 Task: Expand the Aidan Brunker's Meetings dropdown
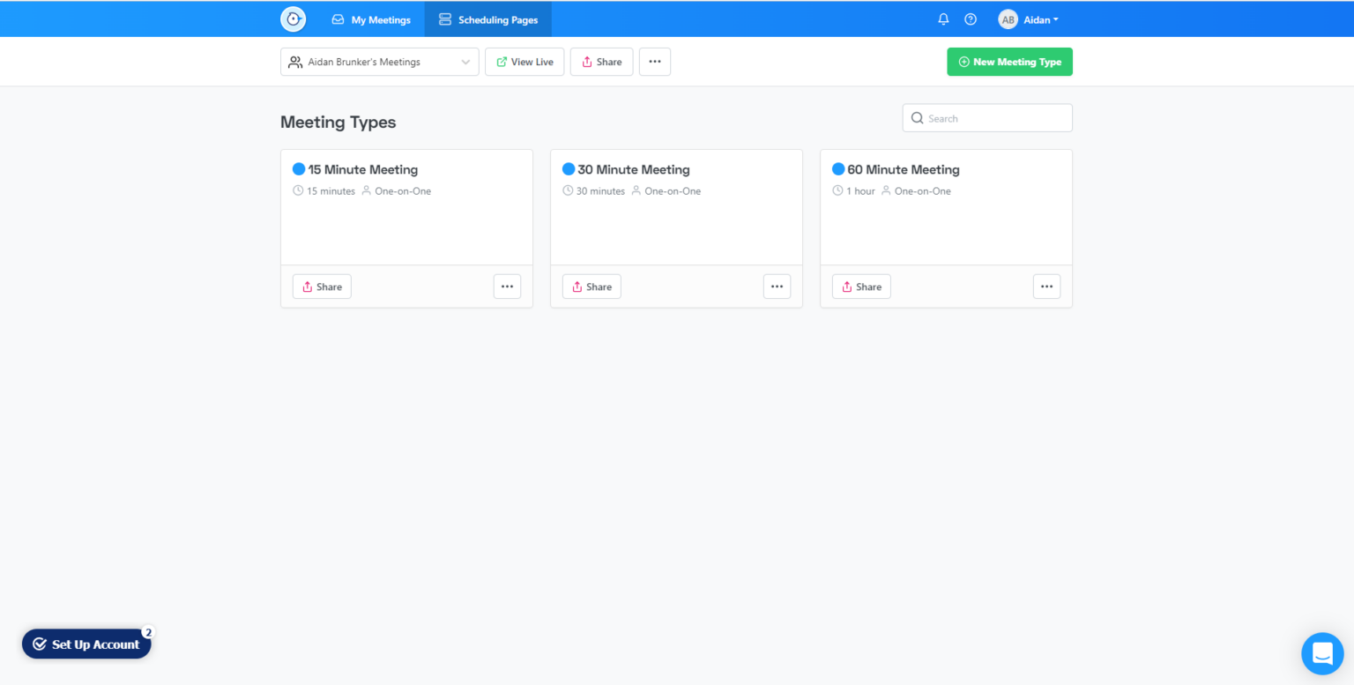point(465,61)
